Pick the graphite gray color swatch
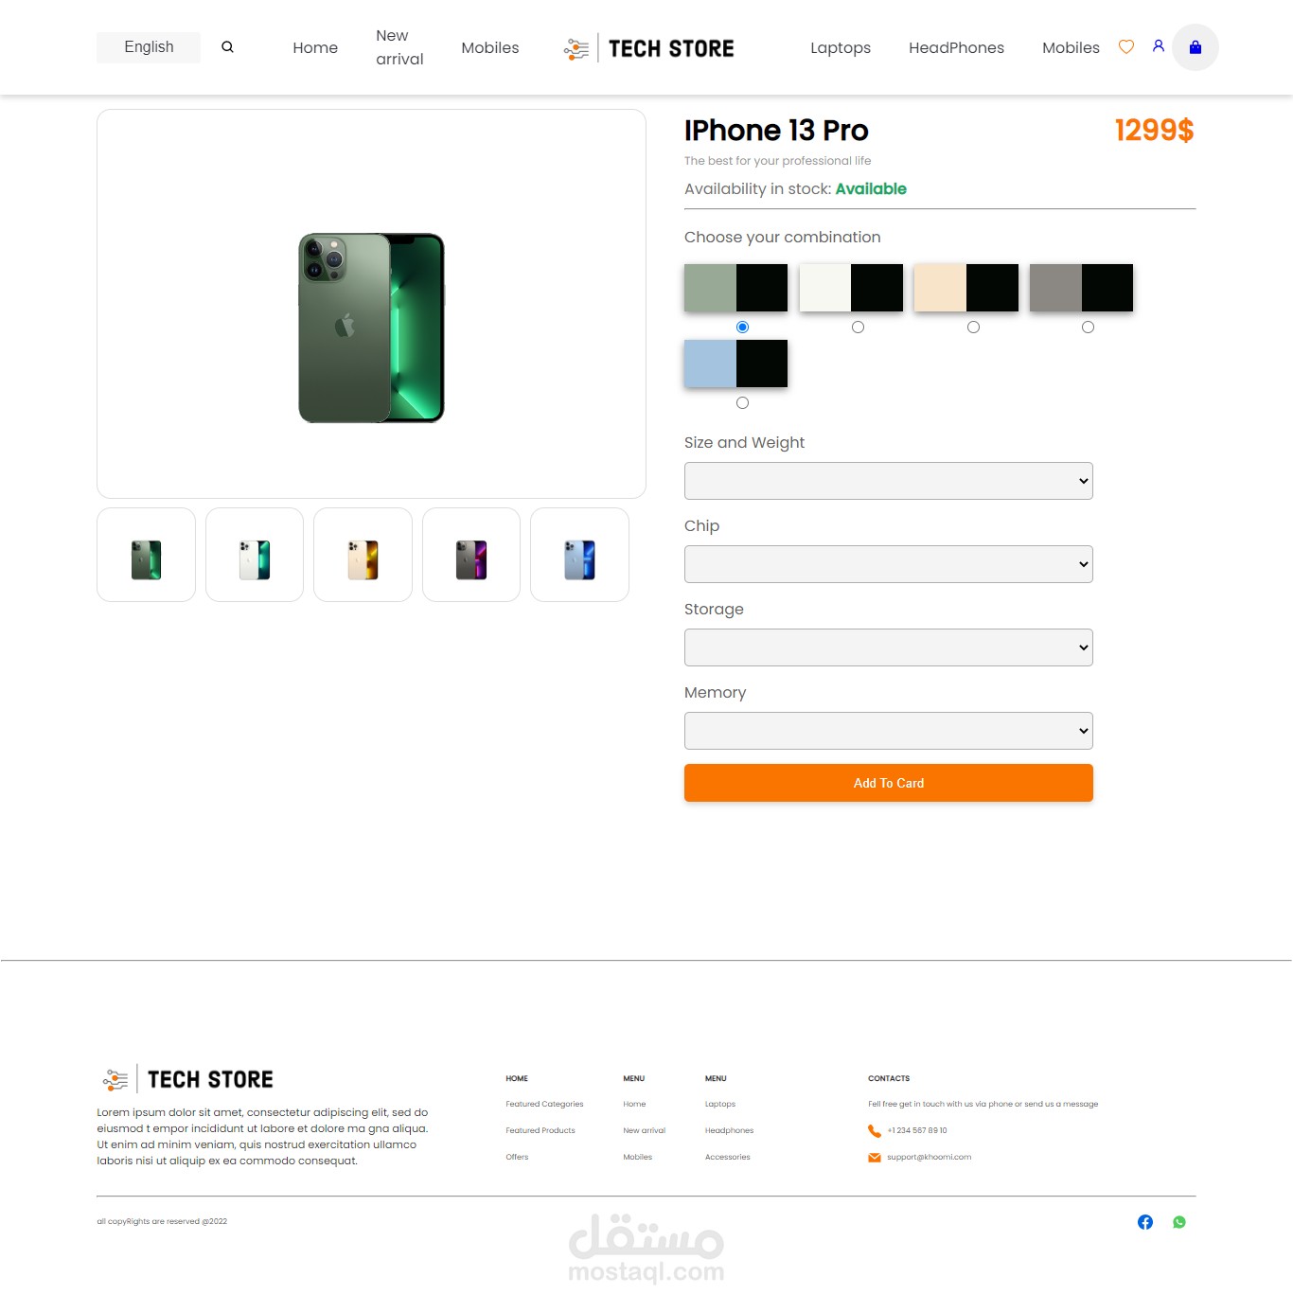The height and width of the screenshot is (1312, 1293). [x=1081, y=288]
